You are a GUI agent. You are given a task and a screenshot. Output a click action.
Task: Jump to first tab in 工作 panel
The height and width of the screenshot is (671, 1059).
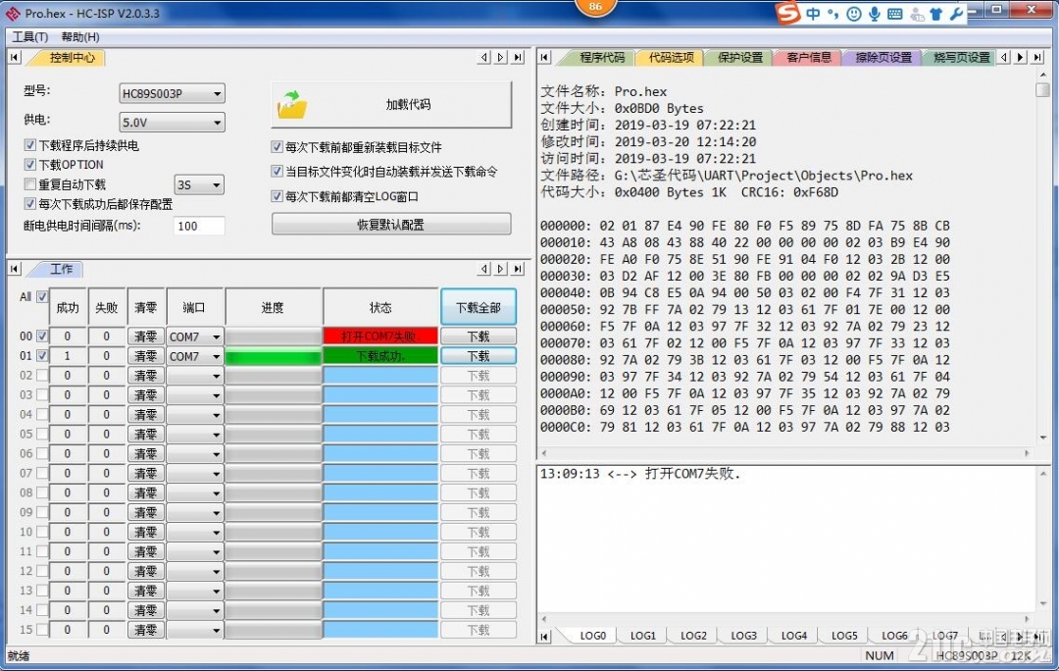(x=14, y=269)
